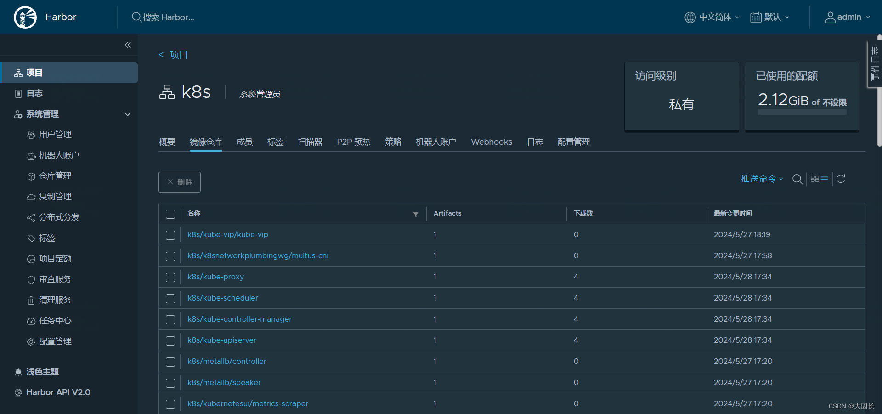Click the 分布式分发 share icon
This screenshot has width=882, height=414.
click(31, 218)
